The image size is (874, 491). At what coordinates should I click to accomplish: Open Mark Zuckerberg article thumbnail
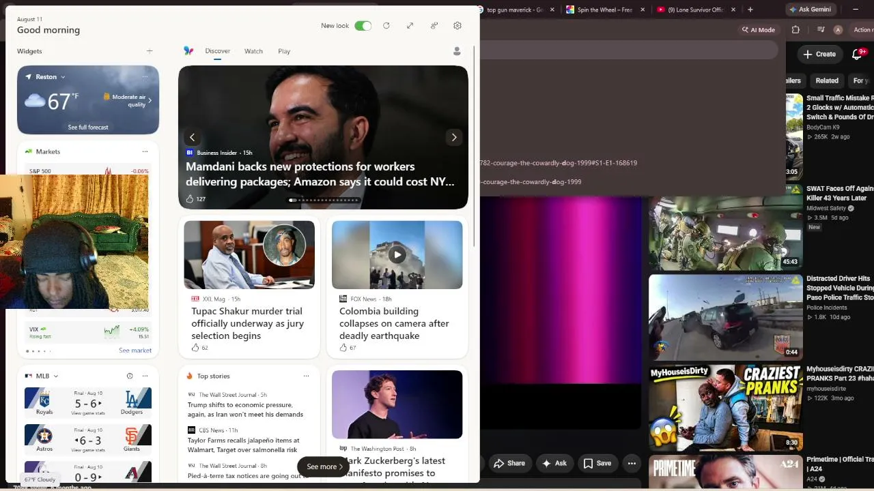pos(397,404)
